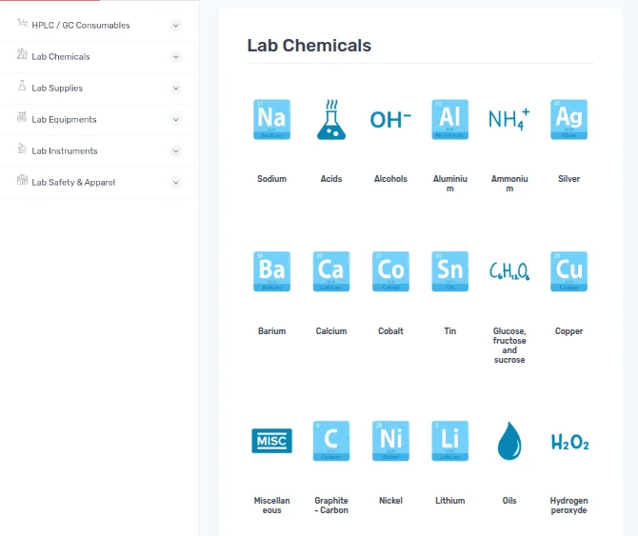Screen dimensions: 638x536
Task: Expand the HPLC / GC Consumables chevron
Action: pos(175,26)
